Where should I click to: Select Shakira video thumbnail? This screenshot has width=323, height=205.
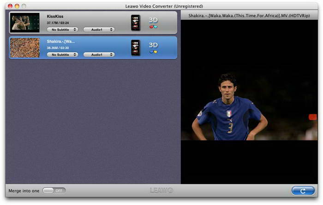pos(25,48)
